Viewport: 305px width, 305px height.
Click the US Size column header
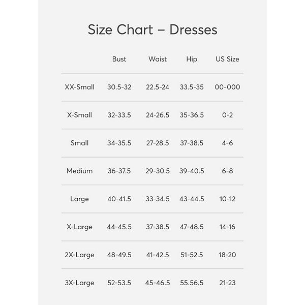tap(227, 59)
